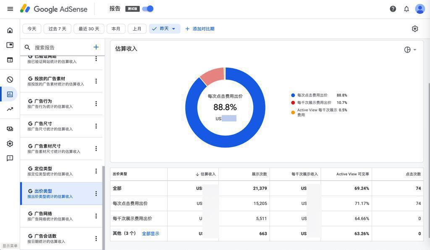This screenshot has height=250, width=430.
Task: Open the 广告网络 report
Action: pyautogui.click(x=61, y=216)
